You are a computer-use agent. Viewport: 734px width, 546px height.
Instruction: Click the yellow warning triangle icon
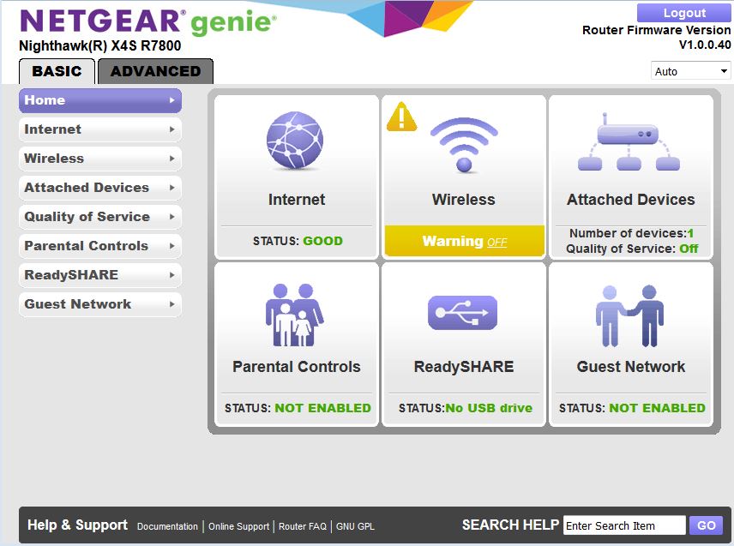point(401,117)
